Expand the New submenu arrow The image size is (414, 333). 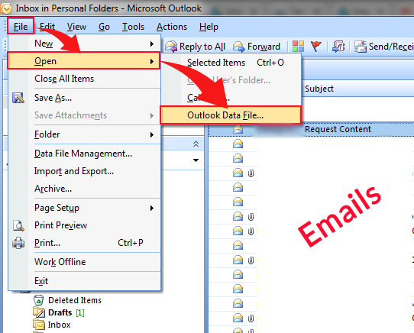tap(152, 44)
